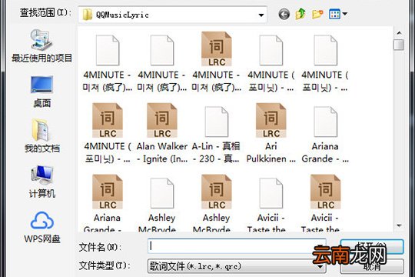Select the Ashley McBryde blank-icon file
Viewport: 415px width, 277px height.
(x=162, y=205)
